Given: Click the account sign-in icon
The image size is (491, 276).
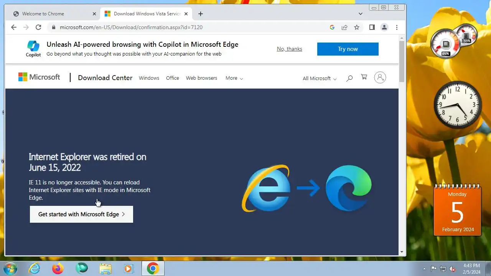Looking at the screenshot, I should click(380, 77).
